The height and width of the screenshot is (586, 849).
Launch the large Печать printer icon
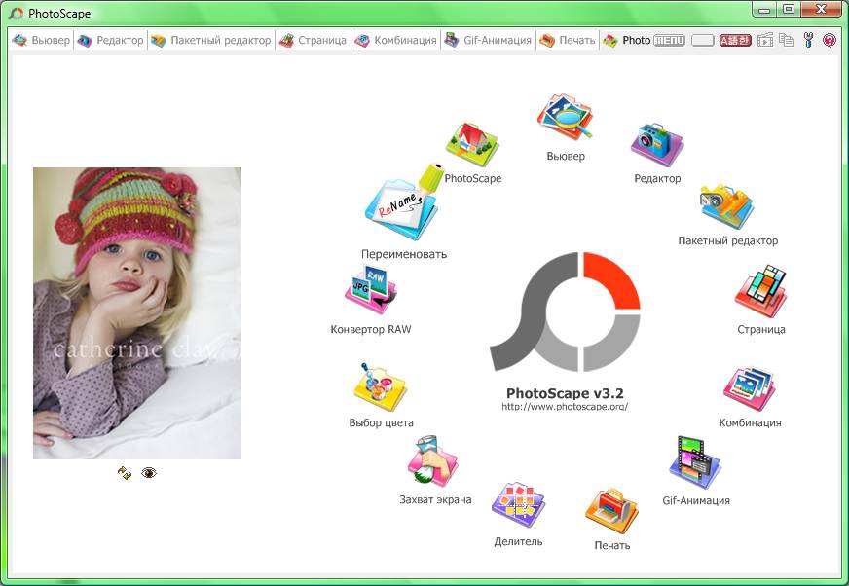pyautogui.click(x=611, y=511)
